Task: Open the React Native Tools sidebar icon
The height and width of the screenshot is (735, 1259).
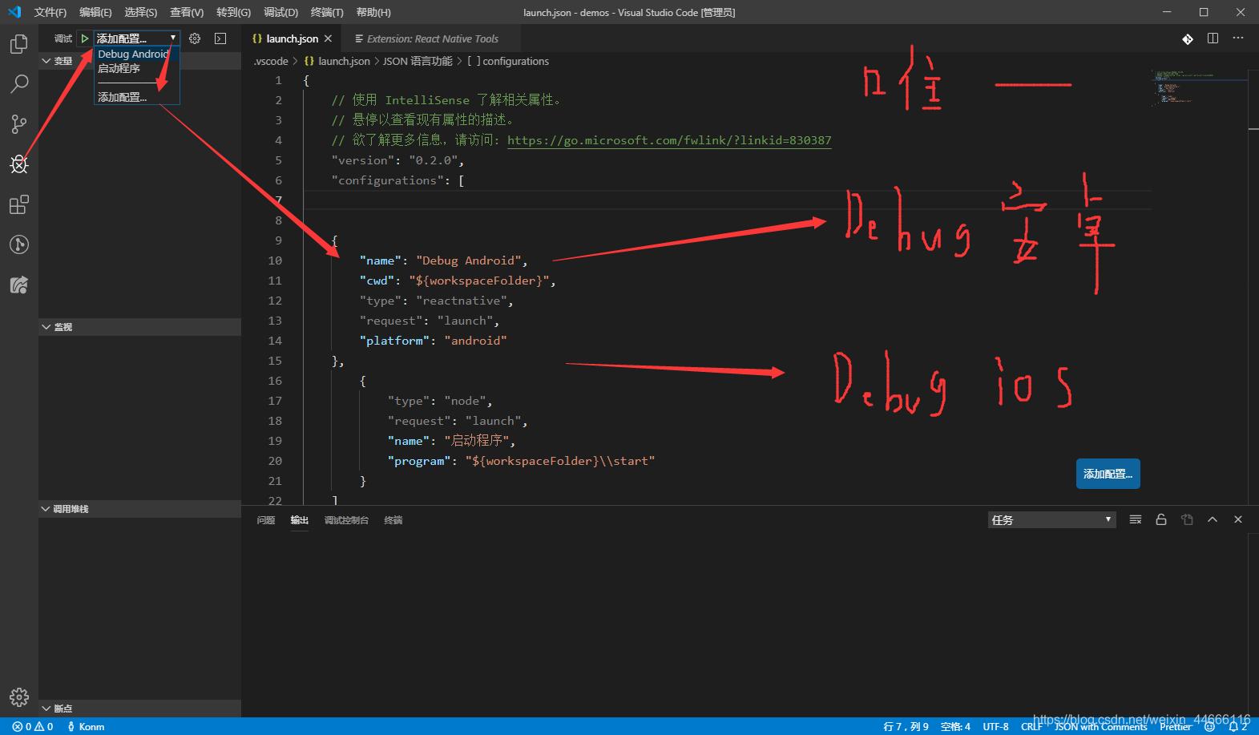Action: 19,285
